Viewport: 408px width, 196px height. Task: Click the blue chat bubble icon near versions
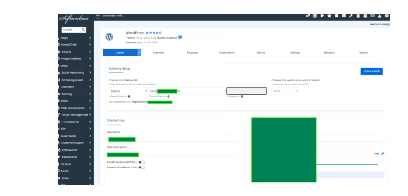coord(180,38)
